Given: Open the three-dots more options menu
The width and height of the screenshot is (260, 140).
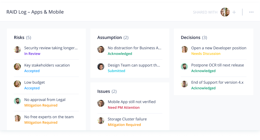Looking at the screenshot, I should (251, 12).
